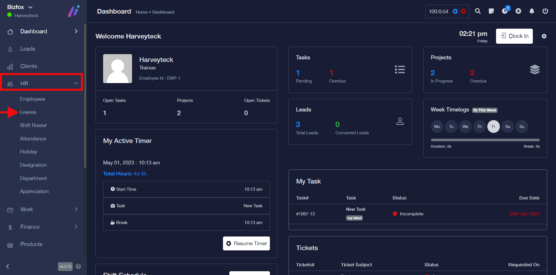Screen dimensions: 556x275
Task: Click the search magnifier icon
Action: tap(478, 11)
